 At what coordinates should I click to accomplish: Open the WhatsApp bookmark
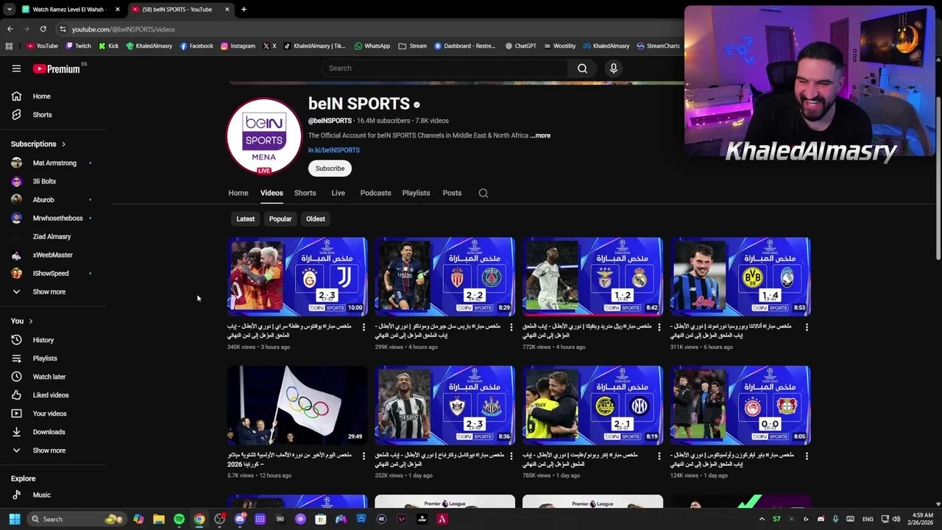point(372,46)
